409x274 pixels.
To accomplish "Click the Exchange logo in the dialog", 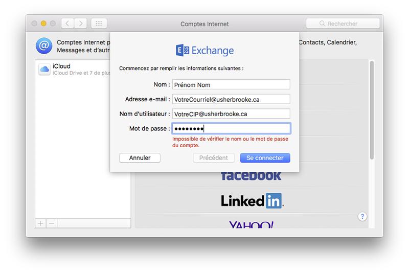I will pyautogui.click(x=204, y=50).
